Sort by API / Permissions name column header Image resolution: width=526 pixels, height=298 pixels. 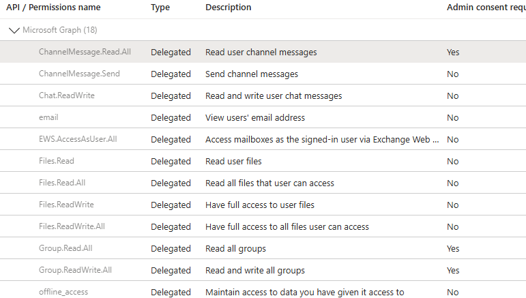click(x=53, y=8)
